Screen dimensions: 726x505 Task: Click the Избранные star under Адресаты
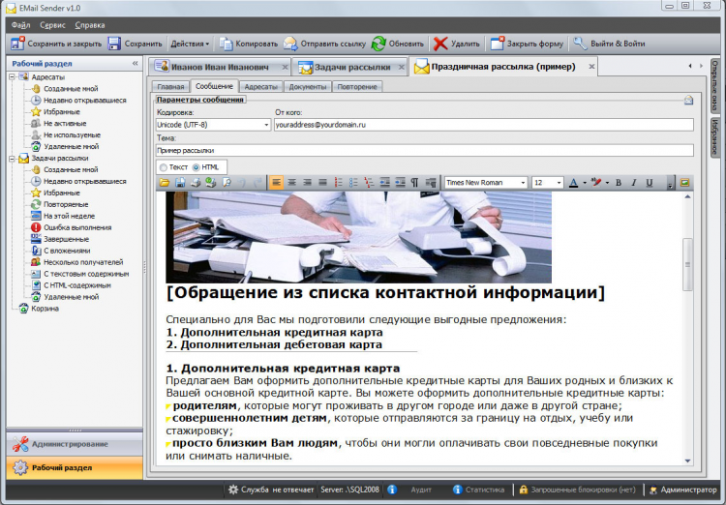pyautogui.click(x=36, y=111)
